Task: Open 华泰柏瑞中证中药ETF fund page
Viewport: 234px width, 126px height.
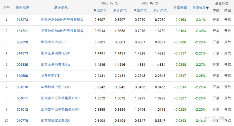Action: 57,87
